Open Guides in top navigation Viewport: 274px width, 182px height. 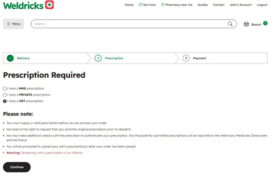coord(203,5)
